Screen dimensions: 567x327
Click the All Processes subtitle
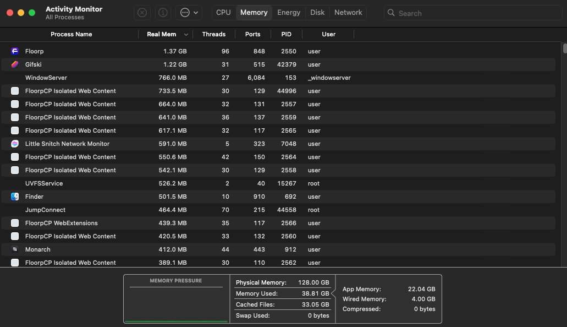65,18
